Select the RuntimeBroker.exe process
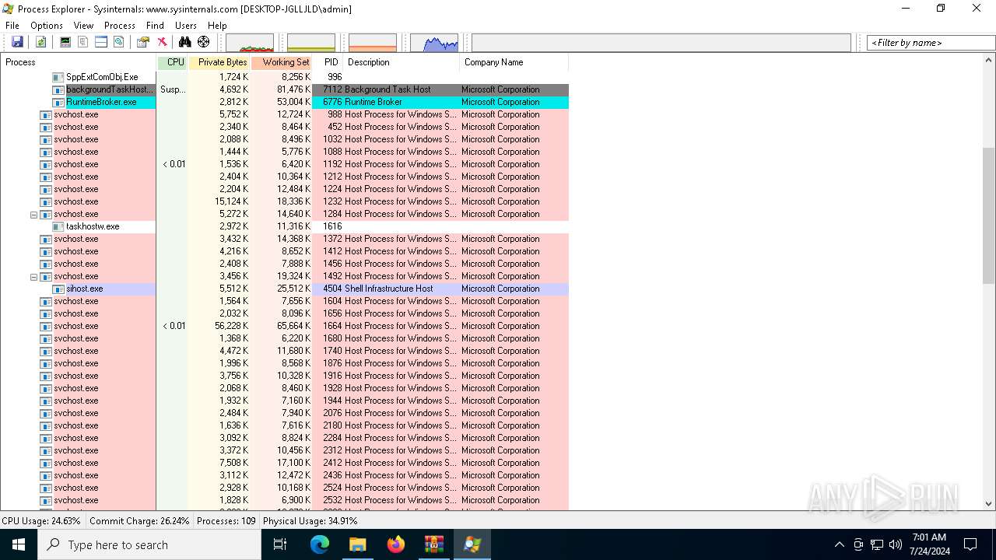 [x=284, y=102]
